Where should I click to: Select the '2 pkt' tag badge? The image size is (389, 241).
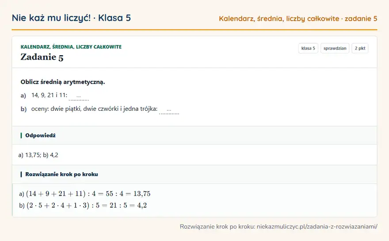(360, 48)
